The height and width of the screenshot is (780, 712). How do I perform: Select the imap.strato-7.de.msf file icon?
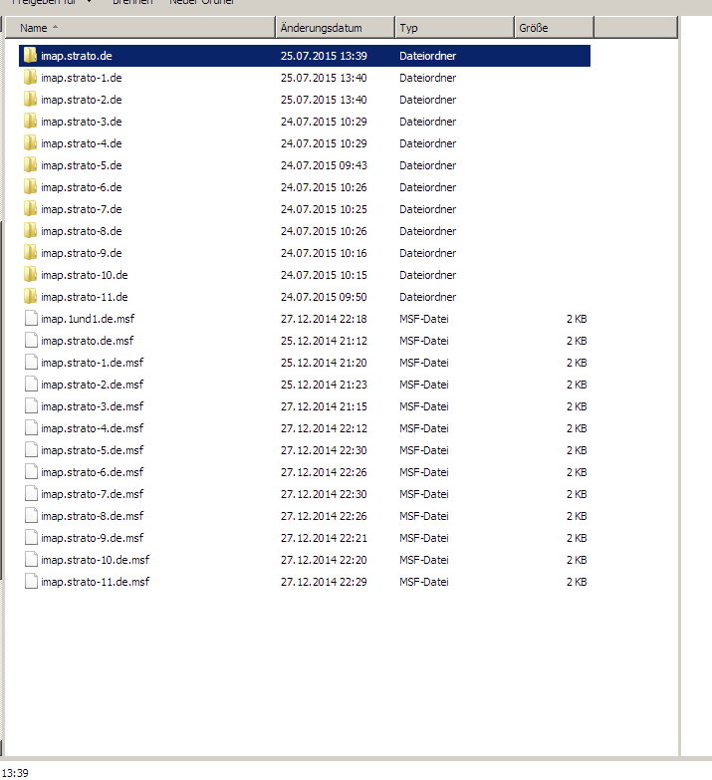tap(31, 493)
